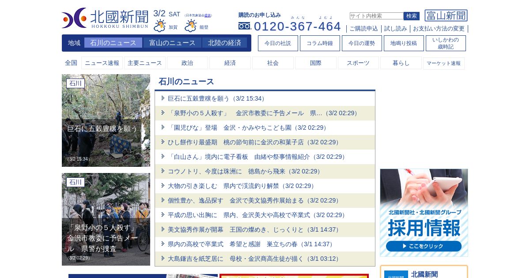
Task: Click the 採用情報 recruitment banner
Action: pyautogui.click(x=424, y=213)
